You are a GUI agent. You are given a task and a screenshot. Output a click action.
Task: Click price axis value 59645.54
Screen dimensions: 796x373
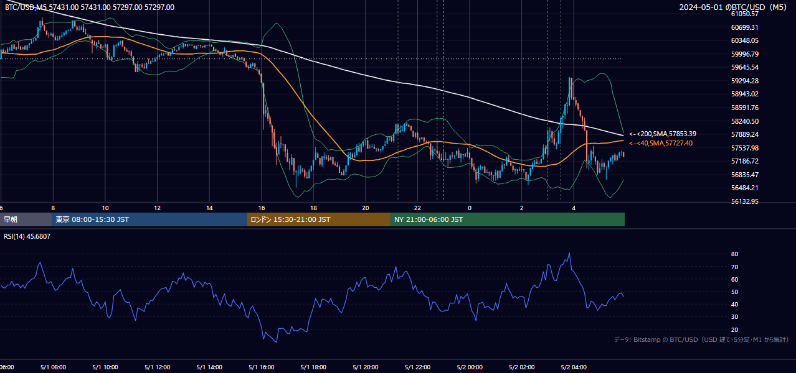click(745, 67)
